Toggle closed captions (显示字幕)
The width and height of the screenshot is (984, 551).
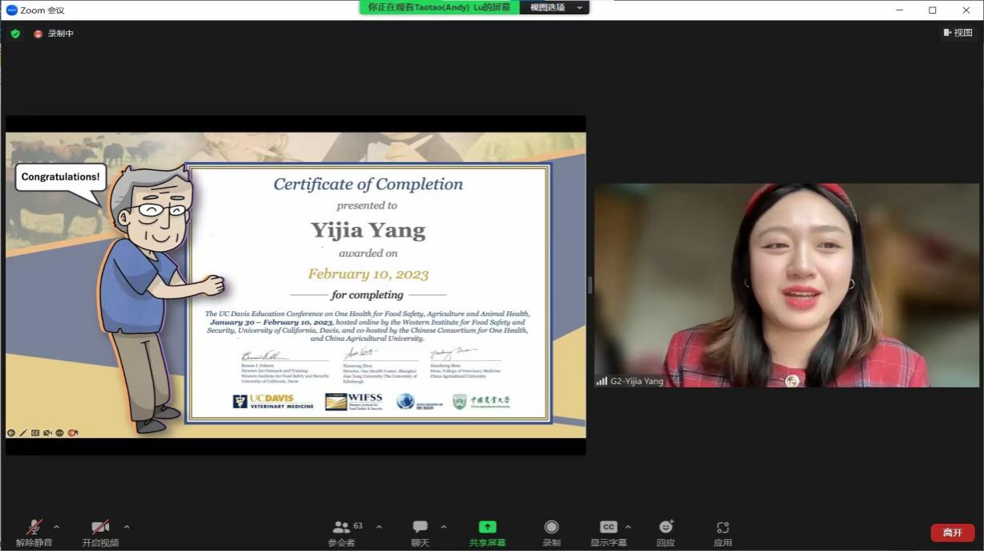pos(608,527)
